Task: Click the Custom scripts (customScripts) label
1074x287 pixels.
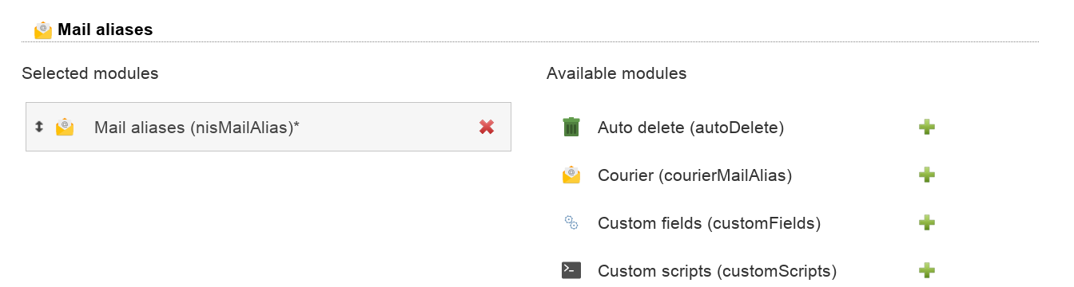Action: coord(717,270)
